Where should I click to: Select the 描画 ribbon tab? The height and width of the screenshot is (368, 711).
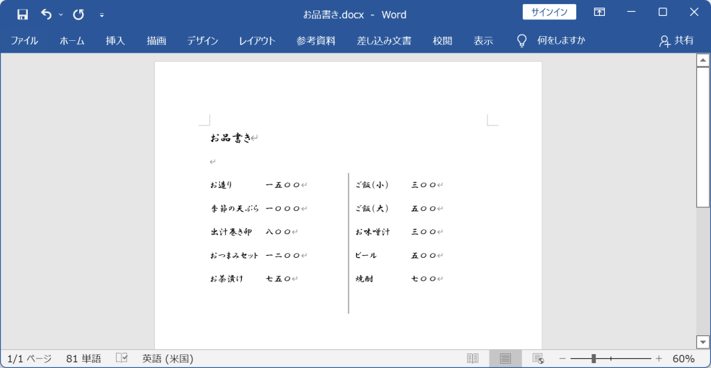(156, 41)
